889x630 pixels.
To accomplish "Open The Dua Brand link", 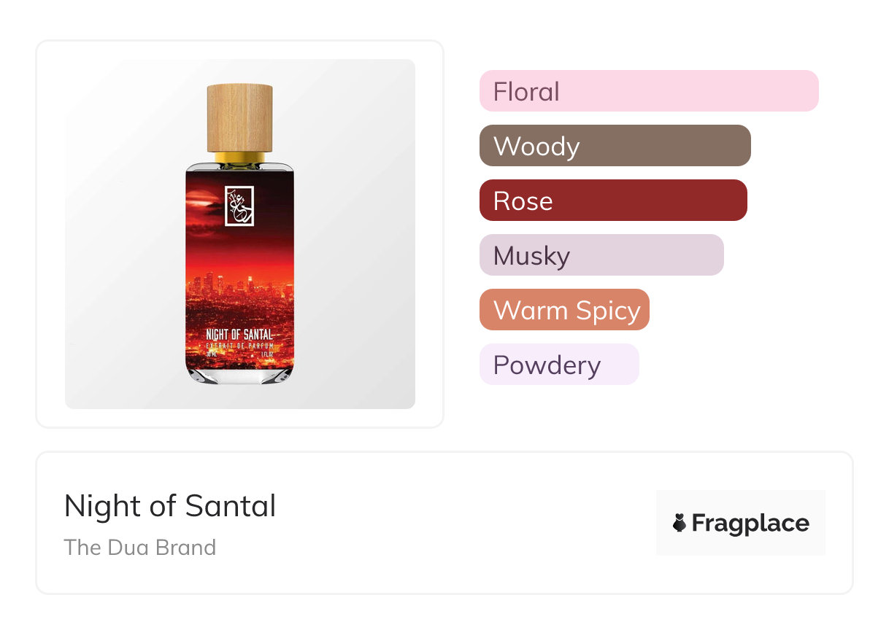I will [x=140, y=547].
